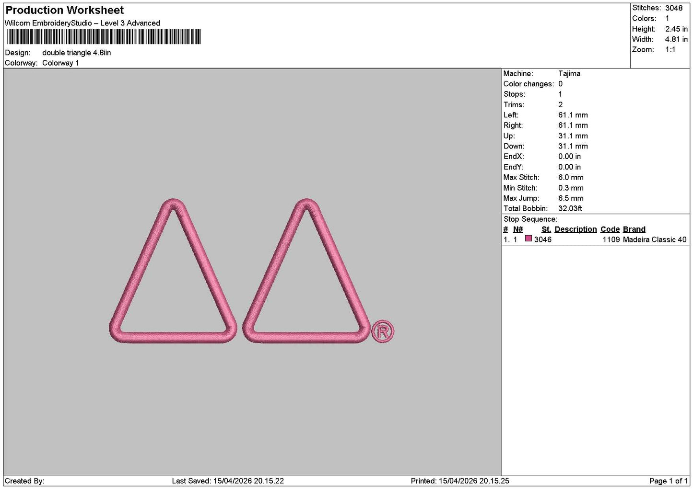
Task: Click the Max Jump value '6.5 mm'
Action: (x=571, y=198)
